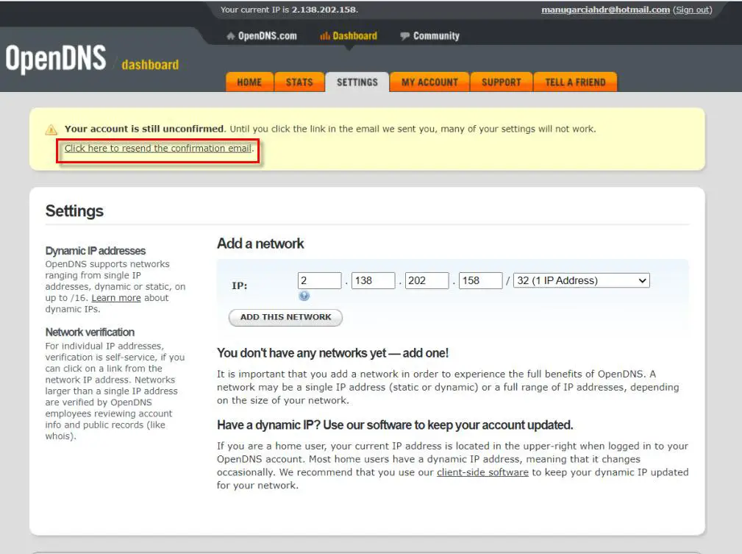Resend the confirmation email link
742x554 pixels.
(x=157, y=148)
